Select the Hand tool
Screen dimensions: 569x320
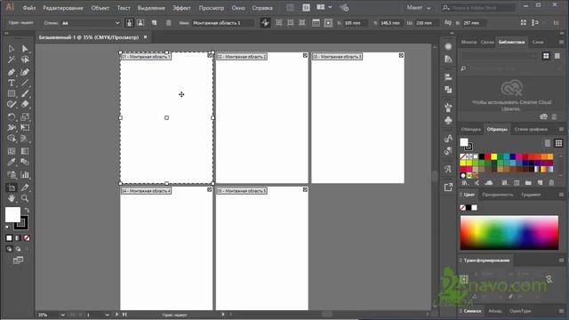click(12, 198)
